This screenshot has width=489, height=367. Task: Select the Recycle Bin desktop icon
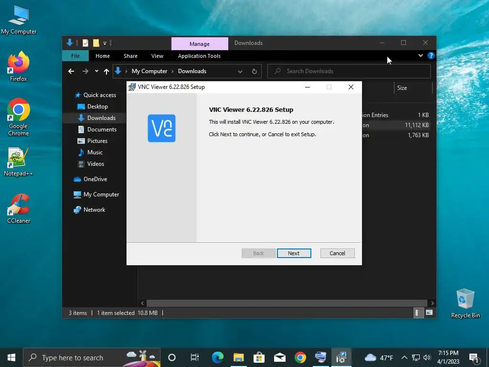point(465,303)
